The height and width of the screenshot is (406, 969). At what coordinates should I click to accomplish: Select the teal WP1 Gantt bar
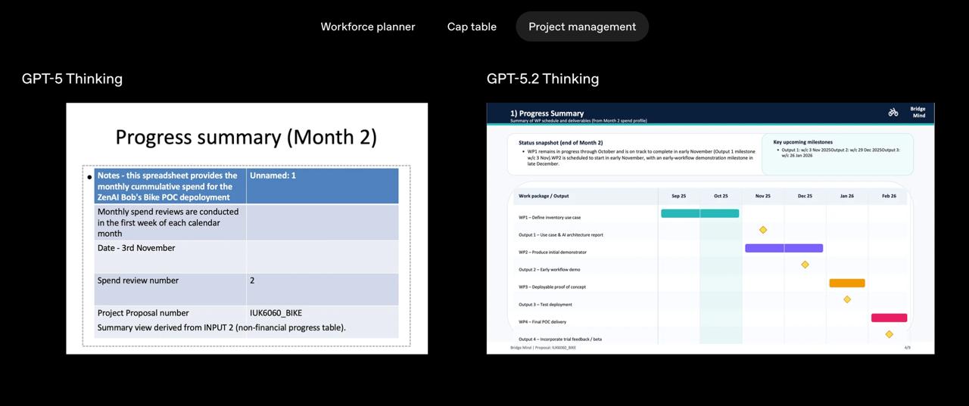pos(699,213)
